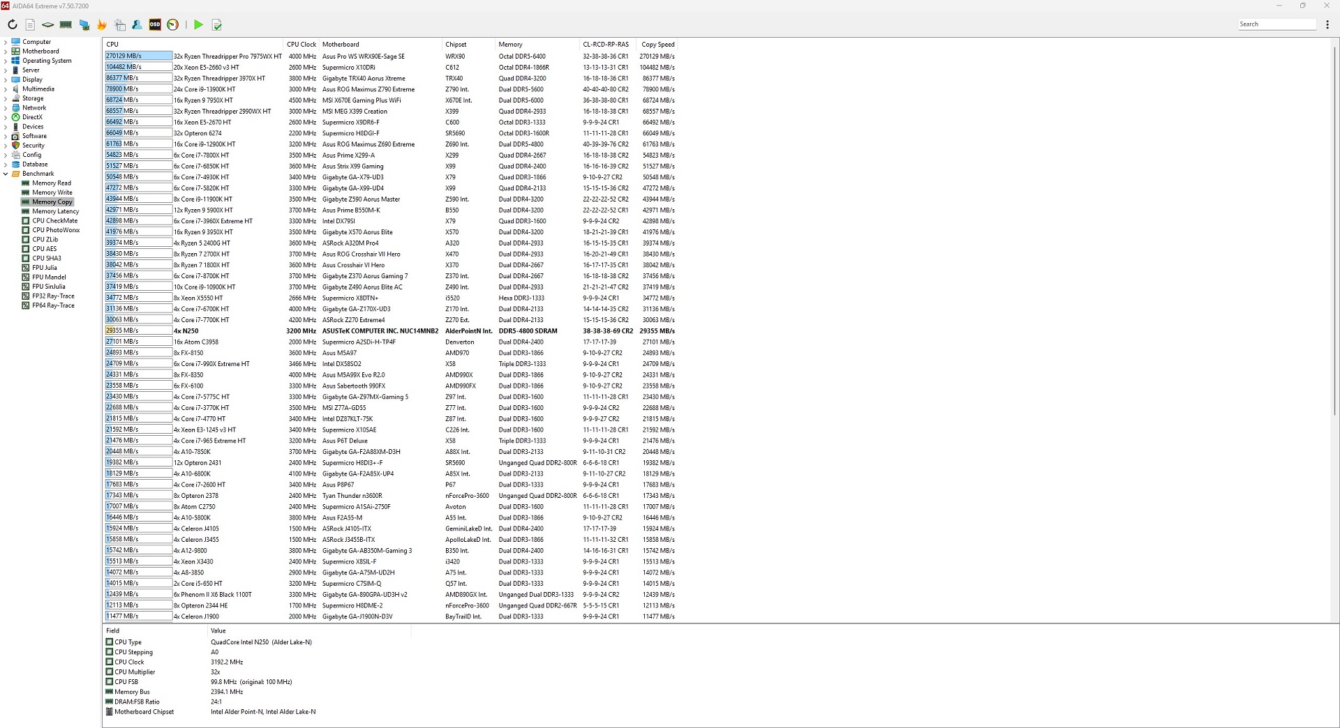The width and height of the screenshot is (1340, 728).
Task: Select the "16x Atom C3958" row
Action: tap(391, 342)
